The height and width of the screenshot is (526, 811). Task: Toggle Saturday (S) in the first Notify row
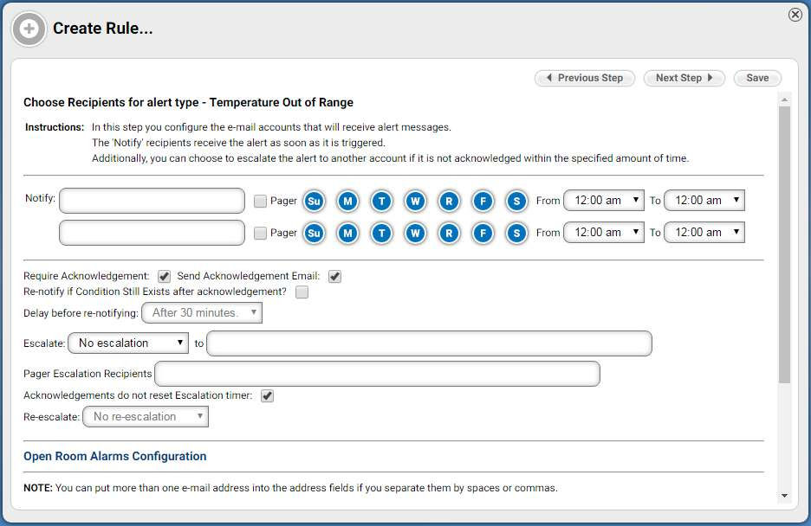[x=516, y=201]
